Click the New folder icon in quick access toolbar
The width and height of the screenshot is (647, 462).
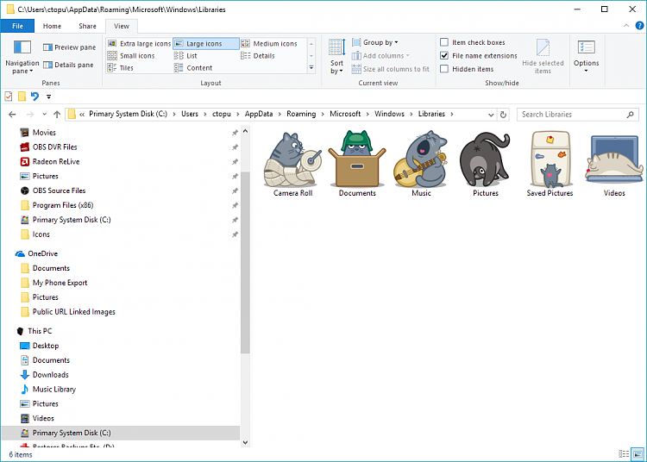[22, 97]
